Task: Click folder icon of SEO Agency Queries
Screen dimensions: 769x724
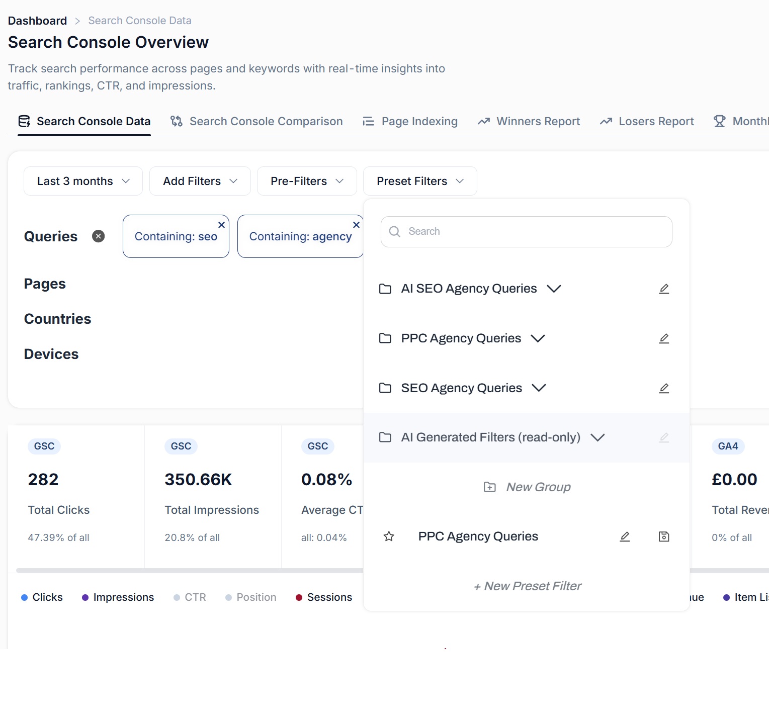Action: (x=385, y=388)
